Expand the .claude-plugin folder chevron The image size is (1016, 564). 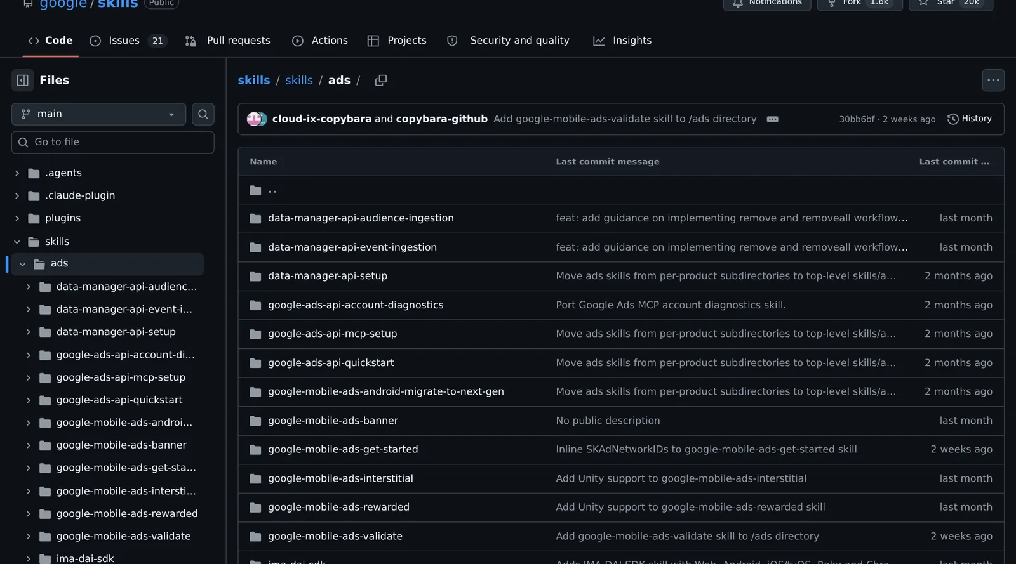[x=17, y=196]
